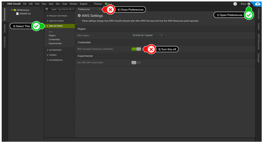Collapse menu bar with top-left arrow
The width and height of the screenshot is (262, 142).
click(x=3, y=4)
